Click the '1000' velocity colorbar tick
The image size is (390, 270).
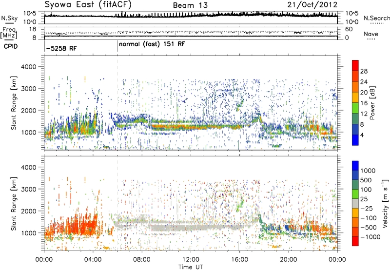(x=368, y=171)
